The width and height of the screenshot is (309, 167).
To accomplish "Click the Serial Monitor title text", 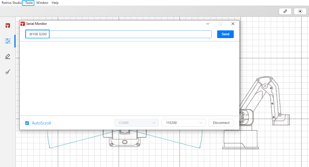I will point(37,24).
